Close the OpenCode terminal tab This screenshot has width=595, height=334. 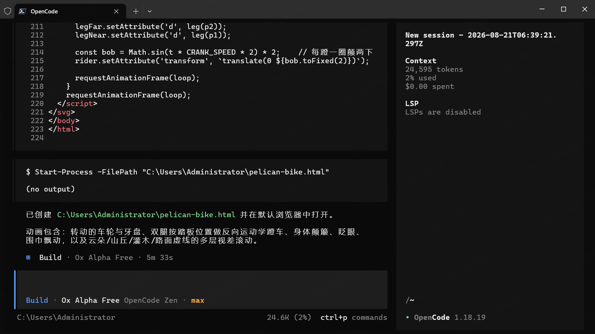[x=116, y=11]
